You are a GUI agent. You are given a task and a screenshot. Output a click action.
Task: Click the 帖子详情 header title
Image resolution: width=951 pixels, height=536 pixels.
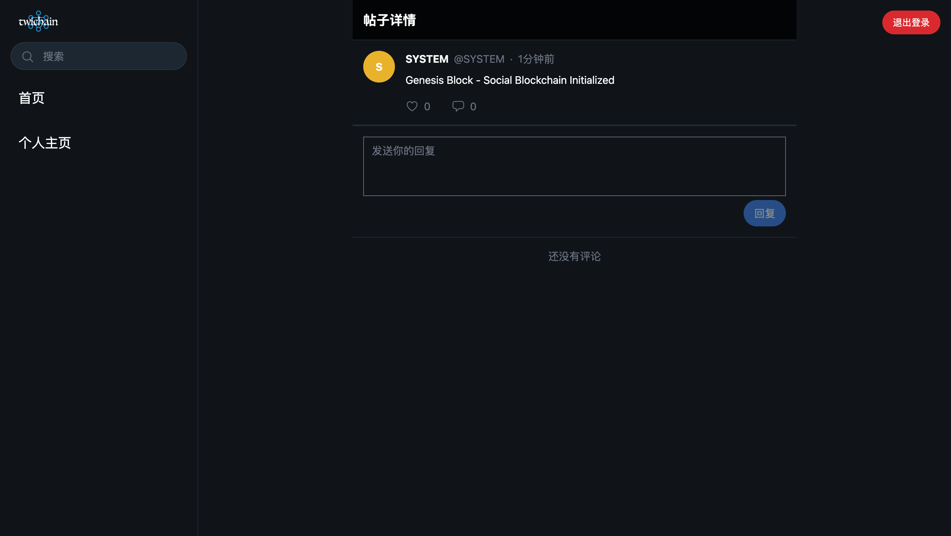pos(390,20)
